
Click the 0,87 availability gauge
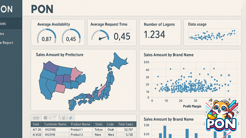[46, 36]
